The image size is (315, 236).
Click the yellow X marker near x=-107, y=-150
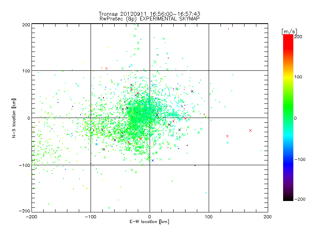[87, 188]
